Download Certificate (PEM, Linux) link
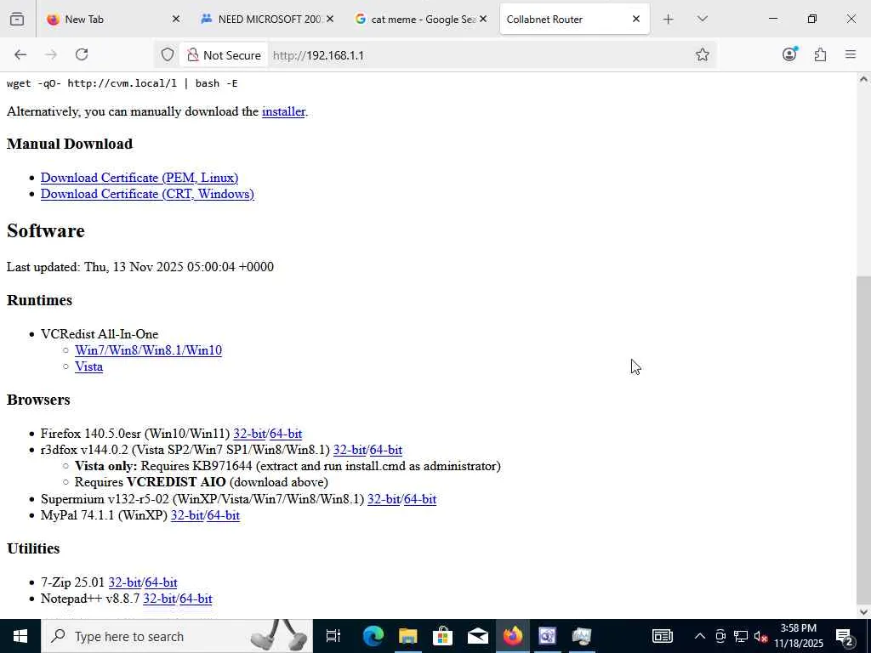This screenshot has height=653, width=871. pyautogui.click(x=139, y=178)
